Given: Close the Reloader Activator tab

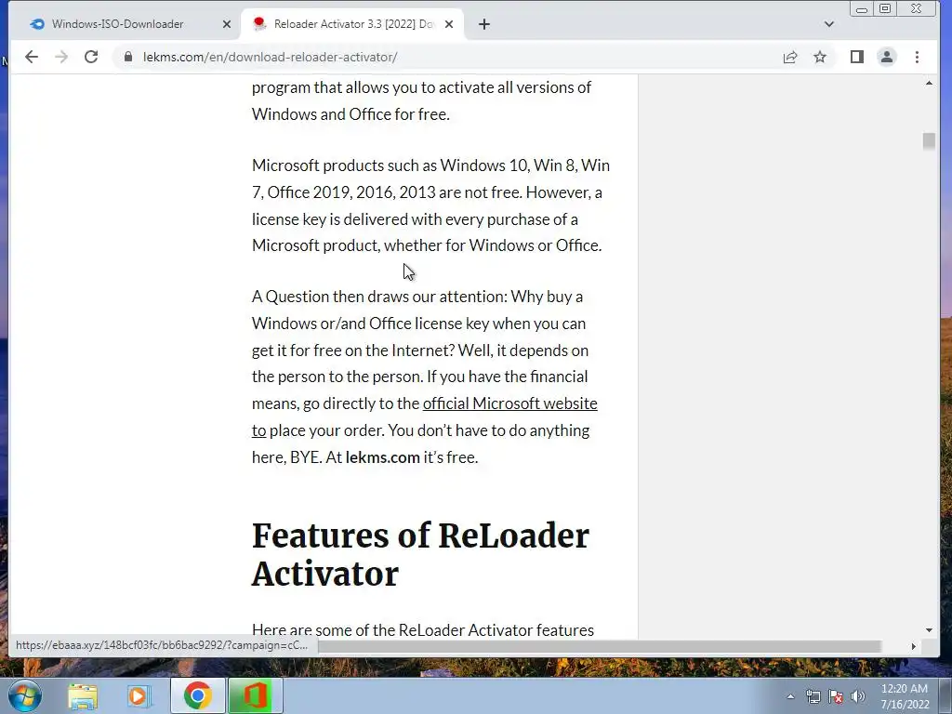Looking at the screenshot, I should [x=449, y=24].
